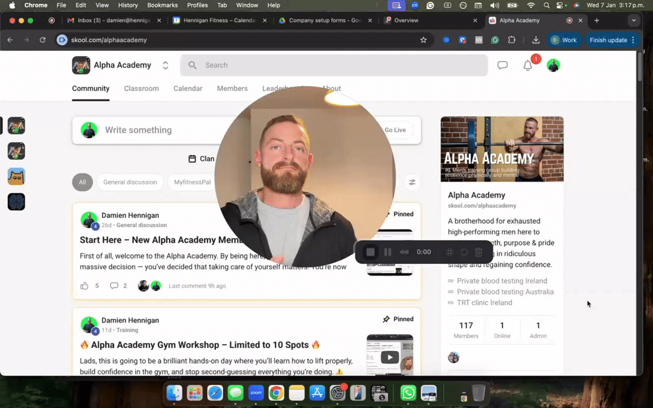Switch to Company setup forms browser tab
The height and width of the screenshot is (408, 653).
point(325,20)
